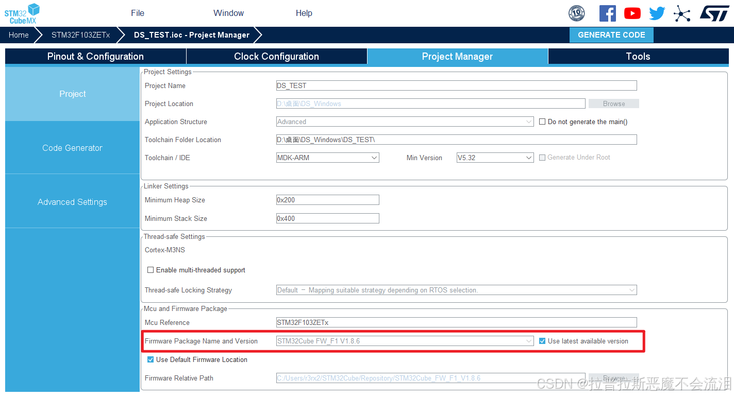Image resolution: width=734 pixels, height=397 pixels.
Task: Select the Project side panel
Action: pyautogui.click(x=72, y=94)
